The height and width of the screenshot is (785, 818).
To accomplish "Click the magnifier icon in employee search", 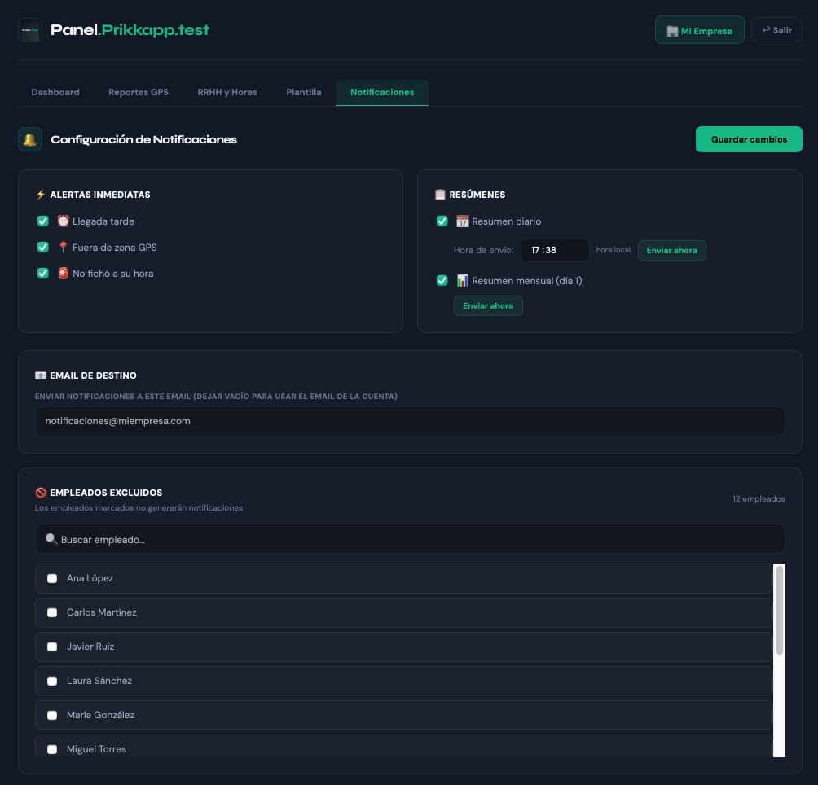I will point(51,539).
